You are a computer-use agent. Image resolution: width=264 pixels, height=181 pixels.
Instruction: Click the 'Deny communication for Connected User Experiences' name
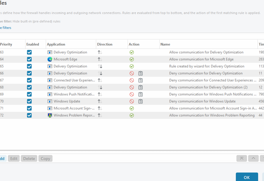(213, 80)
